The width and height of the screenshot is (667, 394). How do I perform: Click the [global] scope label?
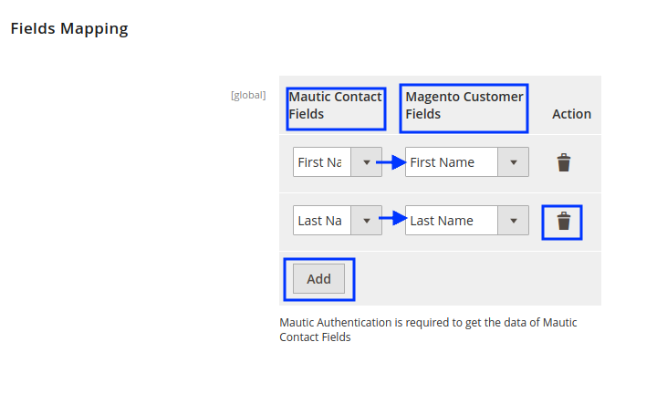pos(248,94)
